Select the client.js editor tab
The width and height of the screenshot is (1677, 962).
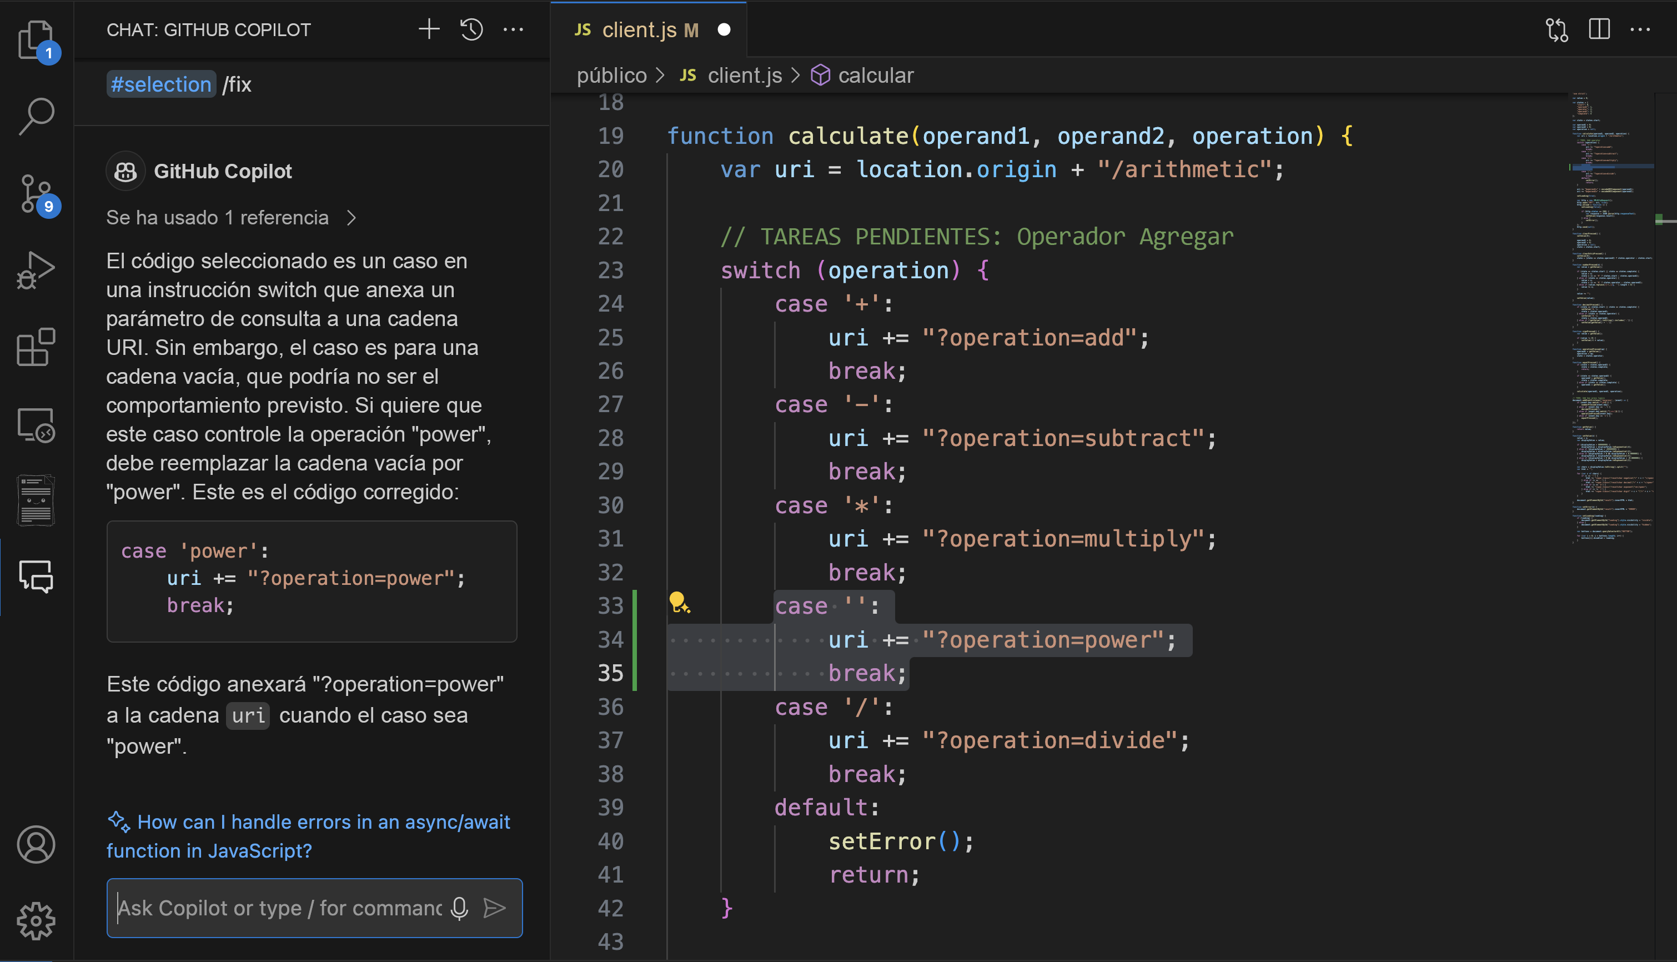pos(638,30)
